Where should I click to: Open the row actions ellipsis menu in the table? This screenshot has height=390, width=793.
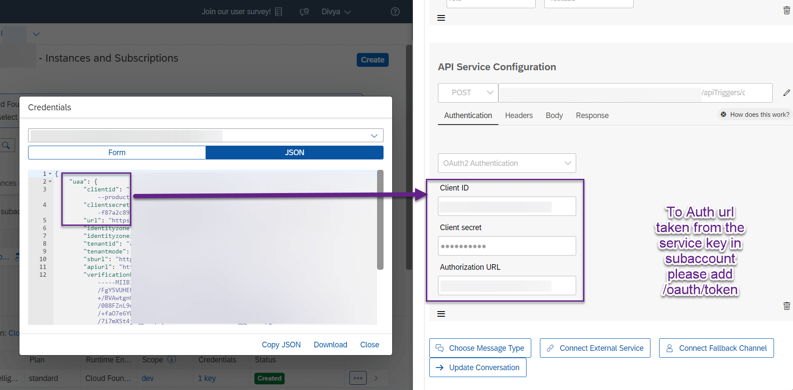coord(358,378)
